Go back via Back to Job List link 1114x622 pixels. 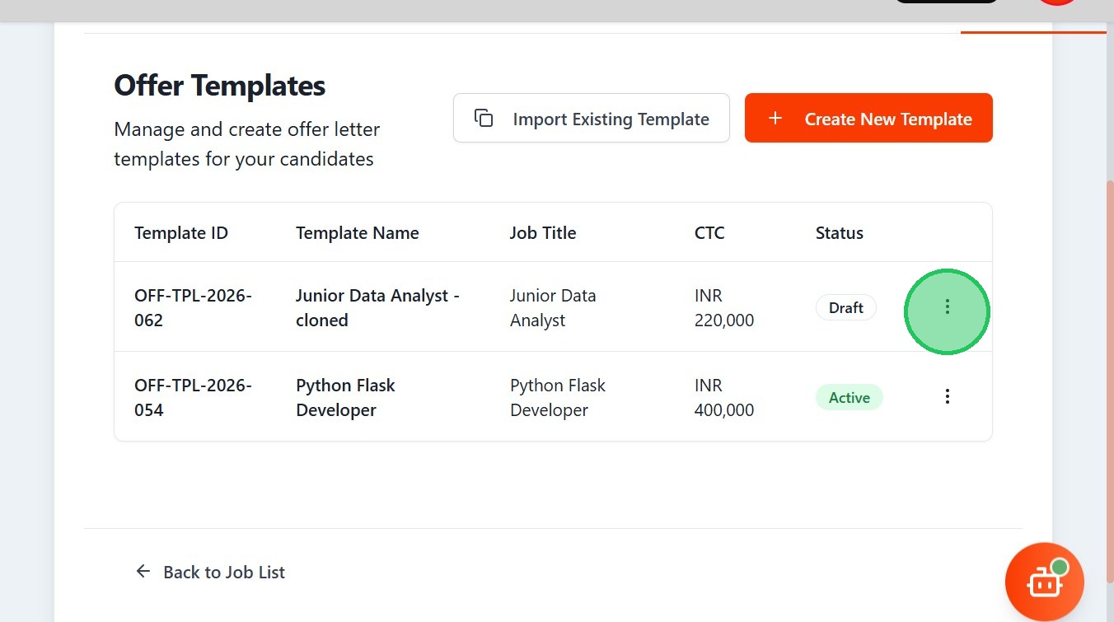[x=223, y=573]
